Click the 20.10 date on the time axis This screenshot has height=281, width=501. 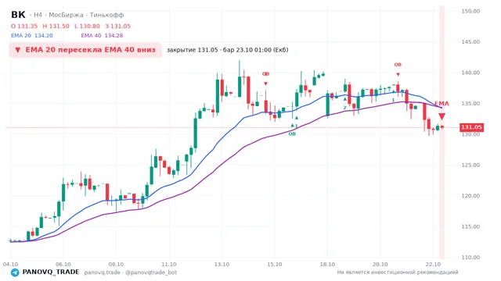coord(380,265)
